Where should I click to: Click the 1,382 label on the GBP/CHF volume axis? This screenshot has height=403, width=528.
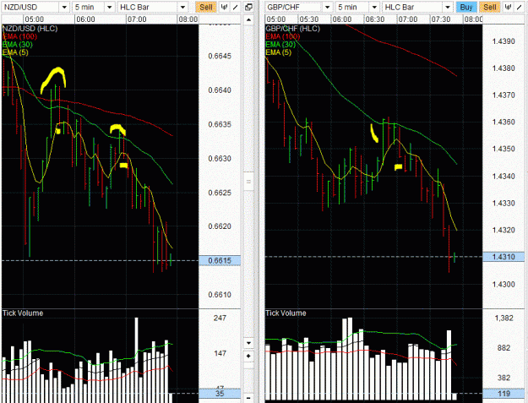pyautogui.click(x=504, y=318)
